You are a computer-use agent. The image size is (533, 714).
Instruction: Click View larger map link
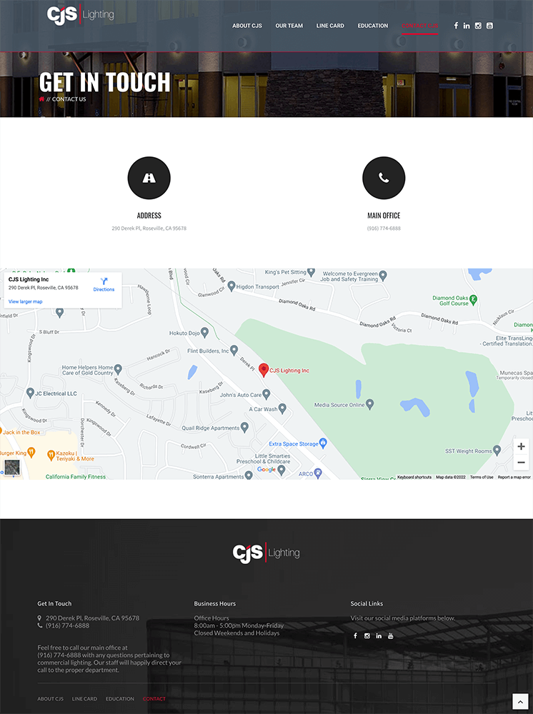tap(26, 301)
